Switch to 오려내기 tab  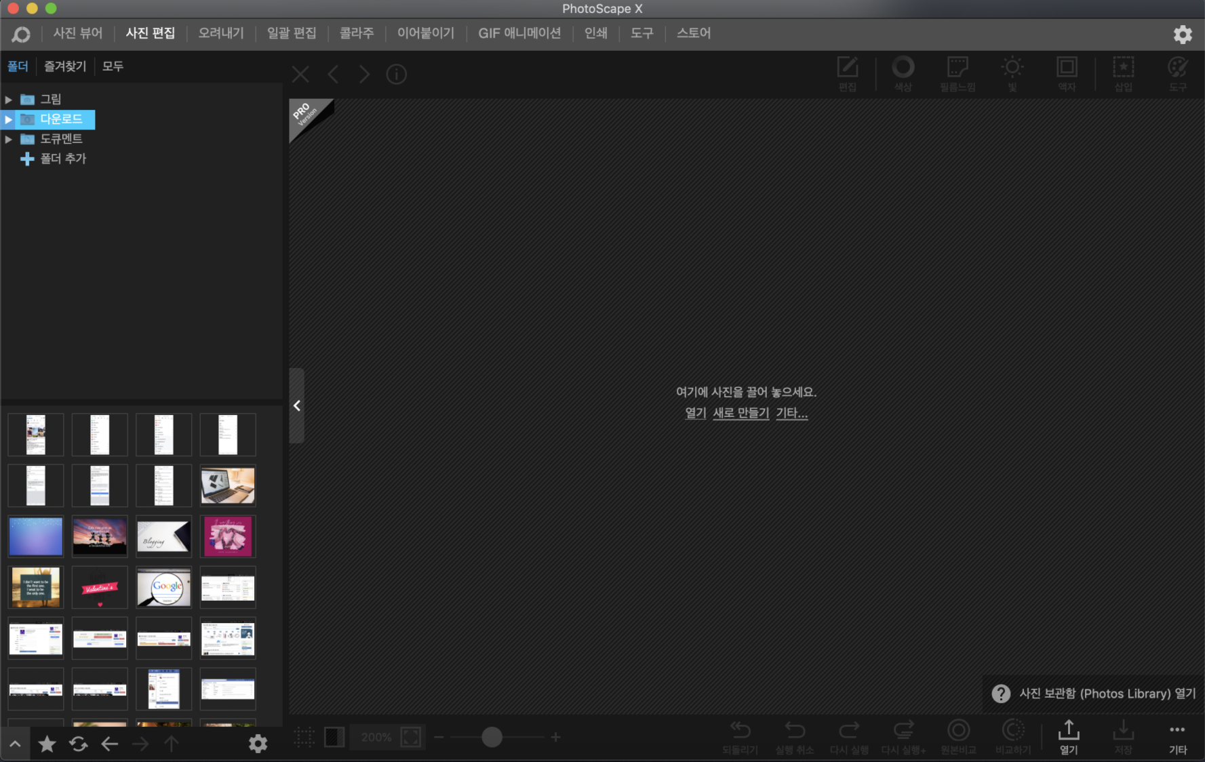pos(220,33)
